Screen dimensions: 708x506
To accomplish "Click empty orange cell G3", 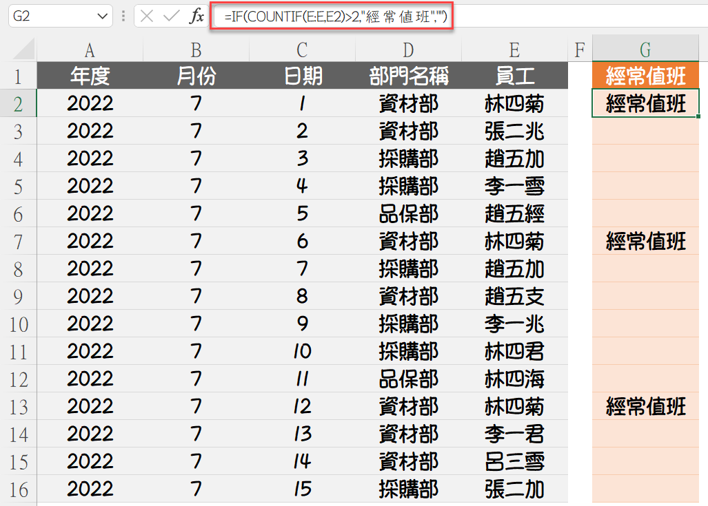I will [645, 131].
